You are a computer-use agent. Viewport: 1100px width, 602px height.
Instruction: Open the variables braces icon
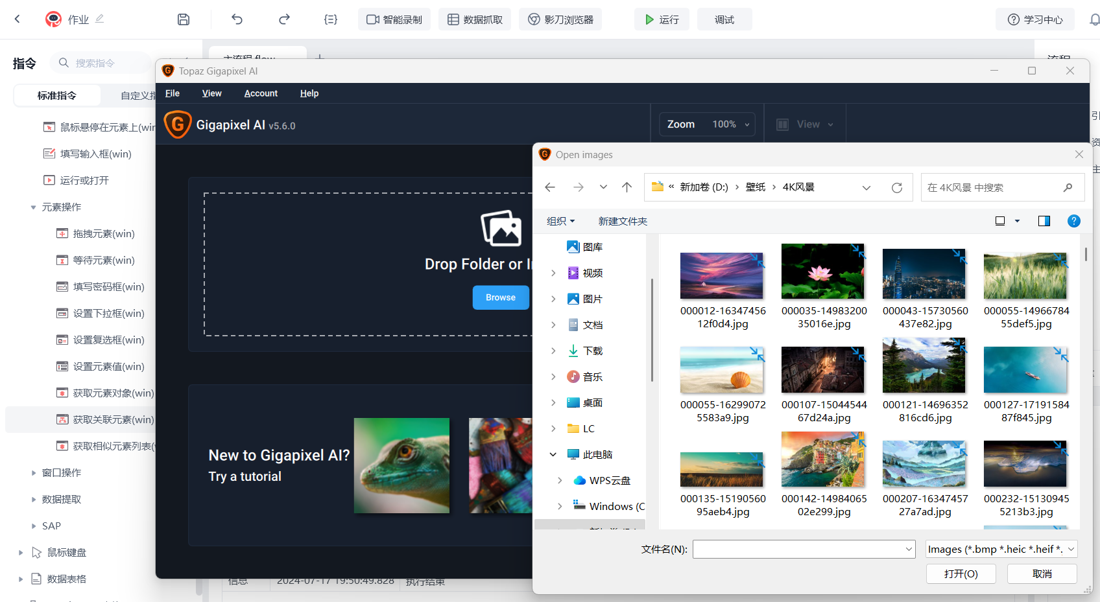331,19
